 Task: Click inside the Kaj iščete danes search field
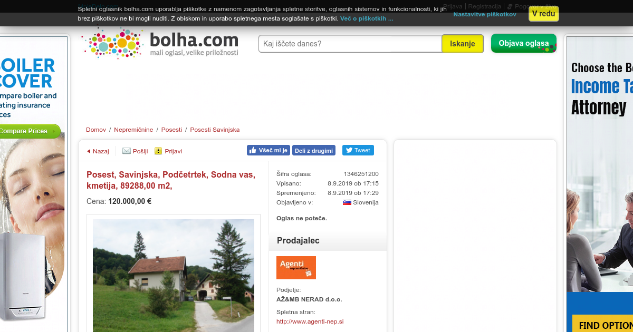pos(350,44)
